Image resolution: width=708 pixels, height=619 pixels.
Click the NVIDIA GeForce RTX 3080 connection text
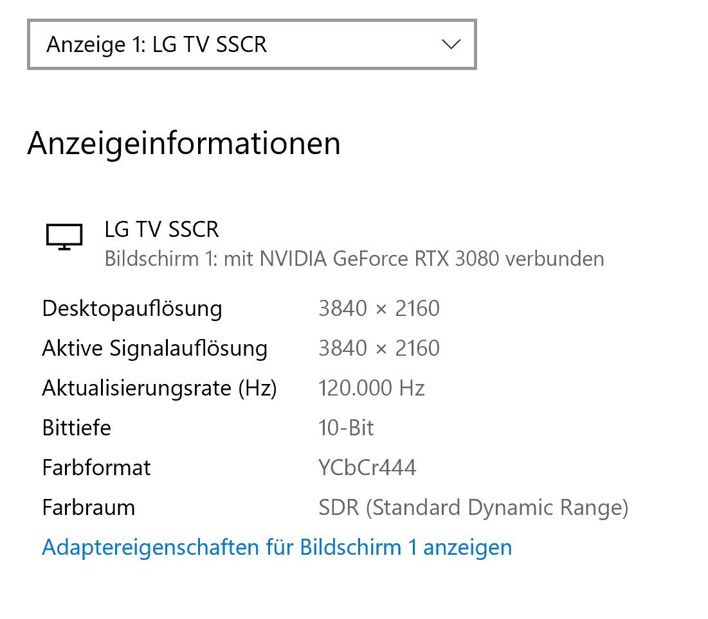click(x=354, y=259)
